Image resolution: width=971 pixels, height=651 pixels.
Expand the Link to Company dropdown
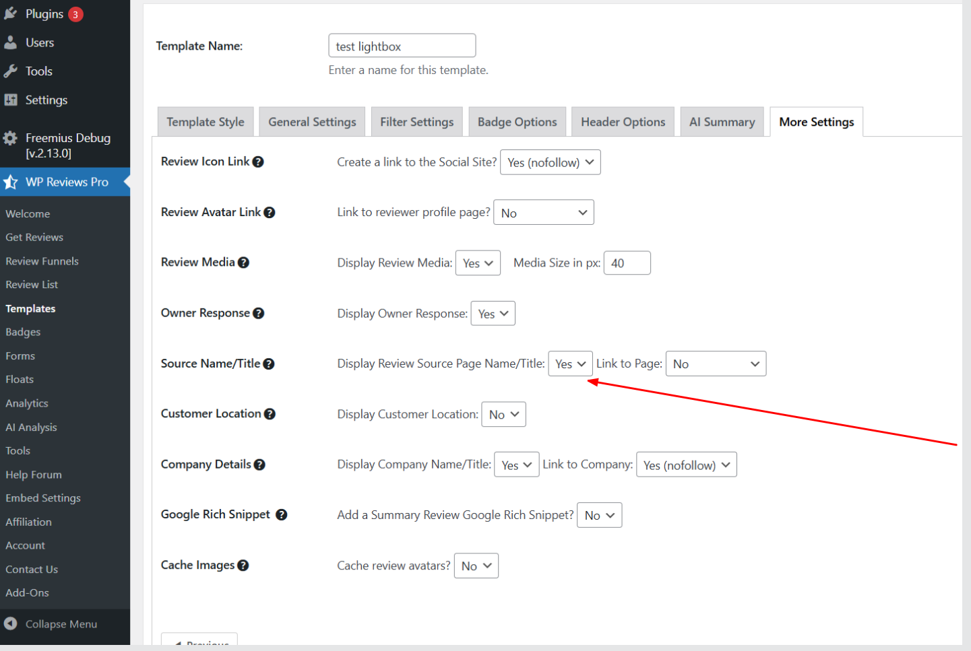[x=686, y=465]
